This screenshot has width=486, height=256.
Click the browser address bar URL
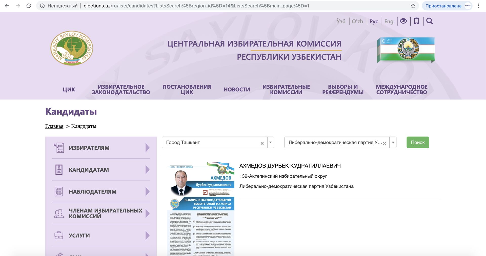click(x=196, y=6)
